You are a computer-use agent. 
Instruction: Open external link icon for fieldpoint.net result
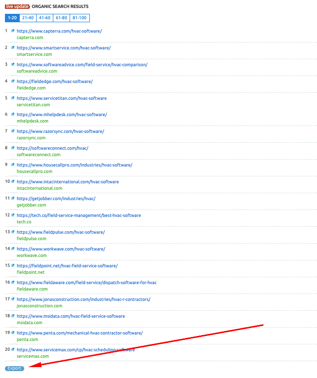13,265
